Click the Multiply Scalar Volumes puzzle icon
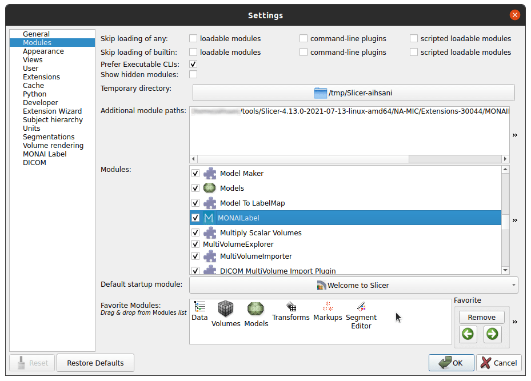 (x=210, y=233)
